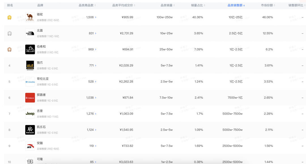Click the gold rank-one medal icon

pos(9,17)
